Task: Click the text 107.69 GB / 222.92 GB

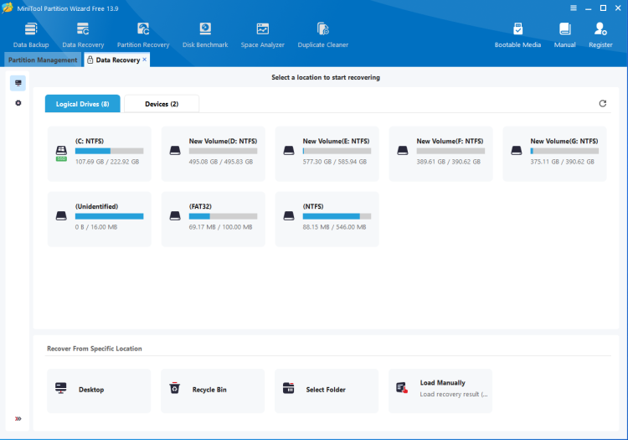Action: (107, 162)
